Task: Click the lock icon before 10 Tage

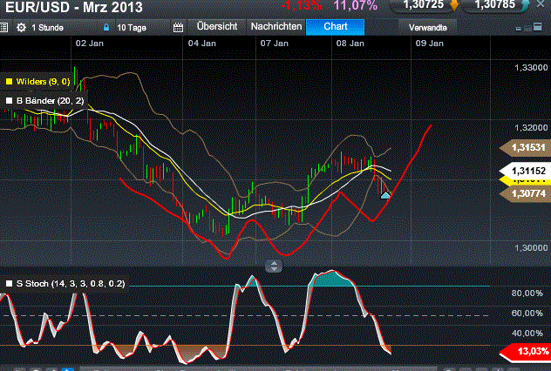Action: [x=106, y=27]
